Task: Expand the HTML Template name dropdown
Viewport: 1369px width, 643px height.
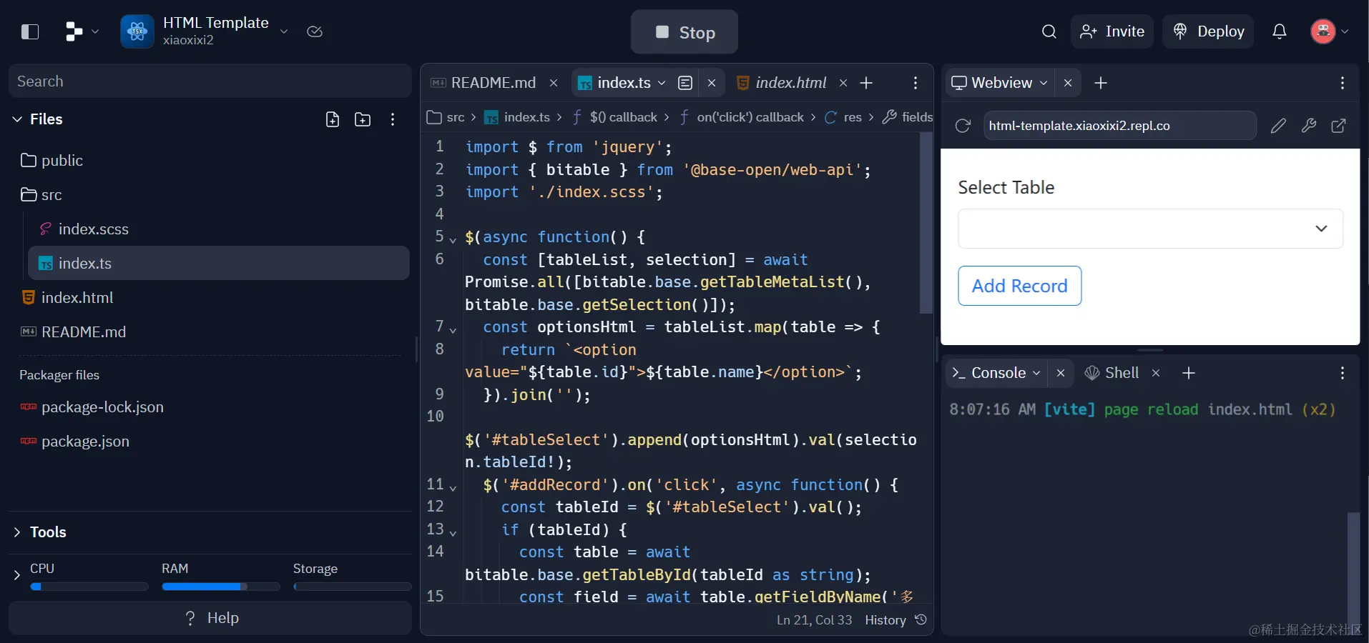Action: (x=284, y=31)
